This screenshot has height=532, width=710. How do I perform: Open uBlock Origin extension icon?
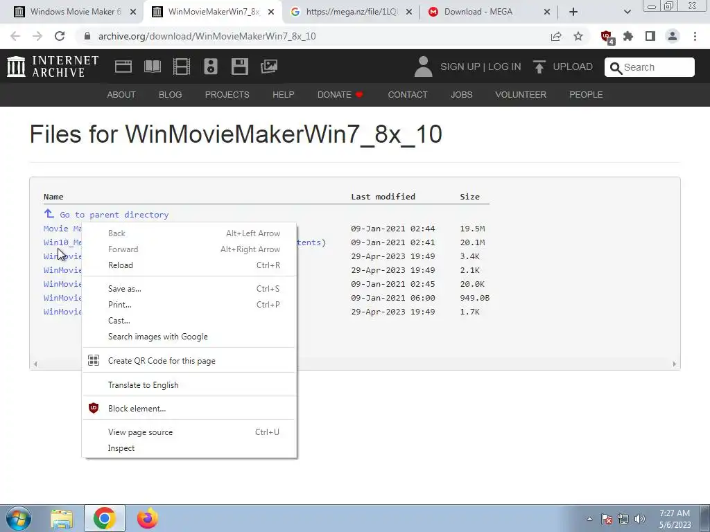click(x=607, y=37)
